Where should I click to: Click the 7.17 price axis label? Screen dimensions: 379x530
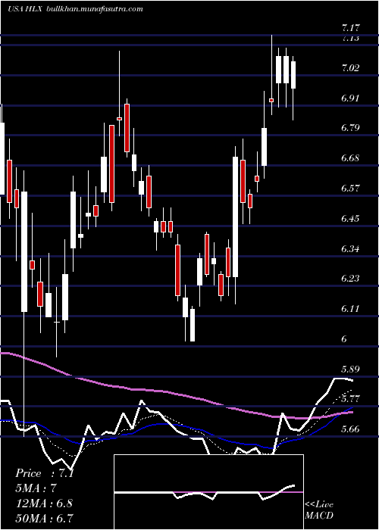point(351,28)
